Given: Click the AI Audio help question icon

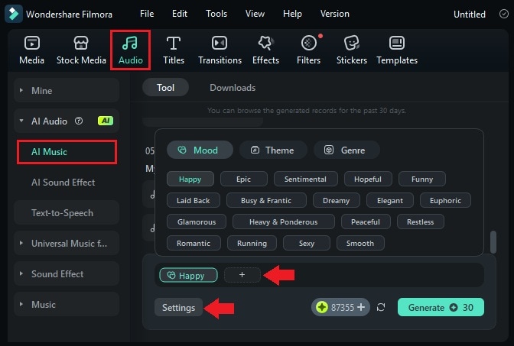Looking at the screenshot, I should (x=79, y=121).
